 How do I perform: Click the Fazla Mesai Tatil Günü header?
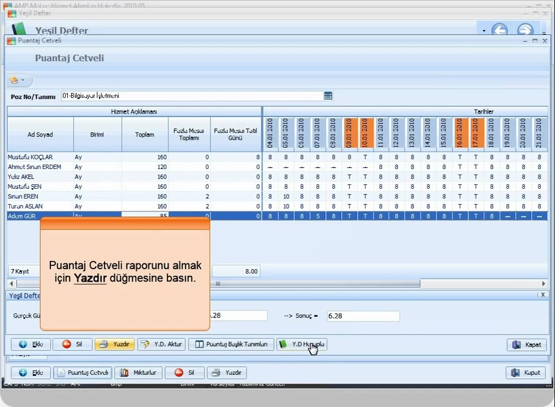pyautogui.click(x=236, y=135)
